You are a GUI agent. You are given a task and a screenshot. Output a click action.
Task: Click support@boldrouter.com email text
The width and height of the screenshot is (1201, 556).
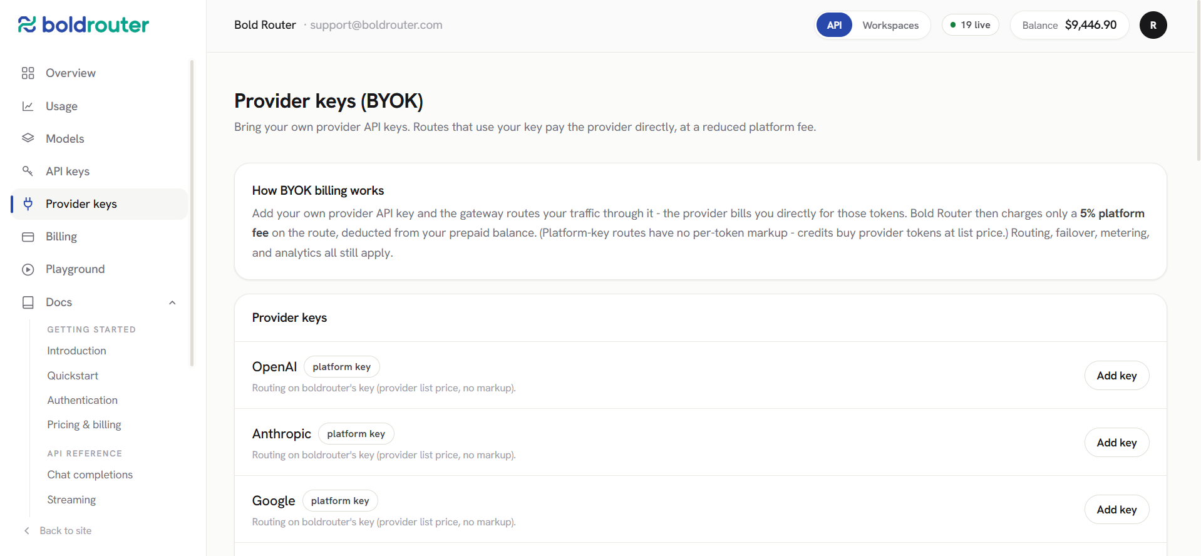[376, 25]
